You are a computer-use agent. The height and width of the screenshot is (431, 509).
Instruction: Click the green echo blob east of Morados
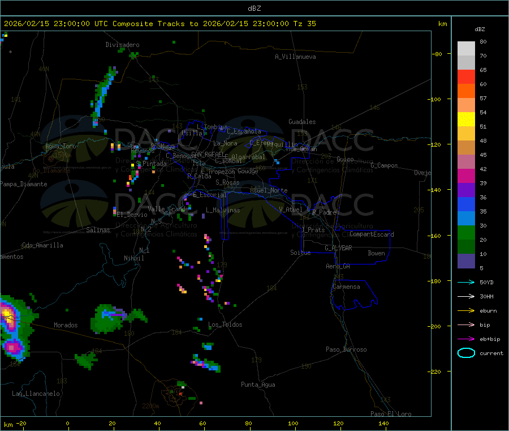point(107,318)
